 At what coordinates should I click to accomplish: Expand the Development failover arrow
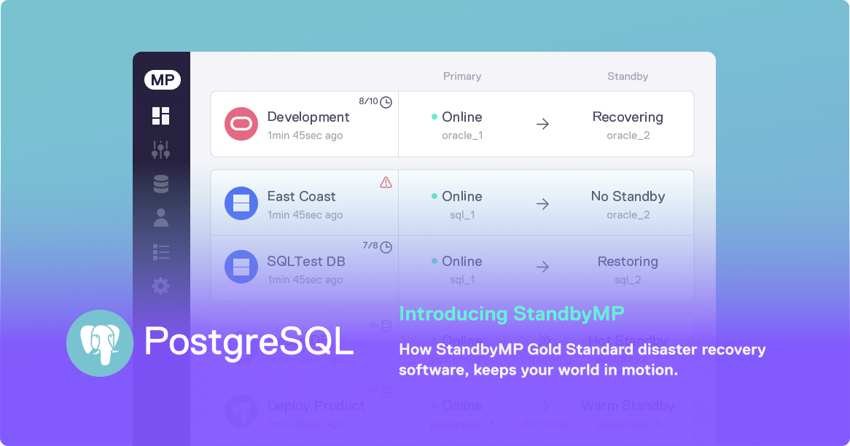tap(542, 124)
